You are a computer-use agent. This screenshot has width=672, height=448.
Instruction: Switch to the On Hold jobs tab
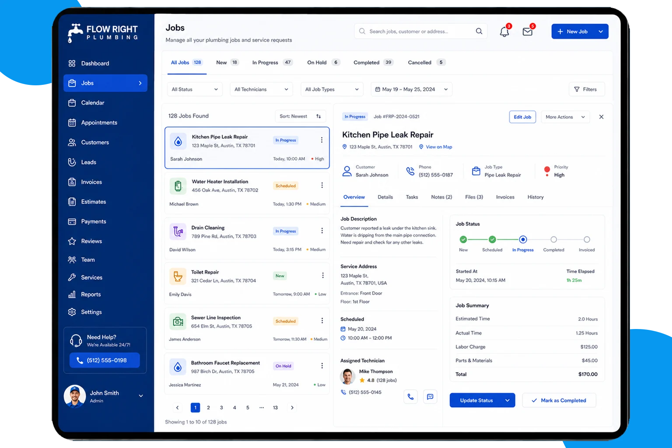323,63
